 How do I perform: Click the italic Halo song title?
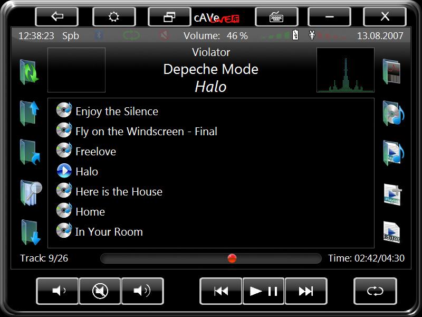(x=210, y=87)
